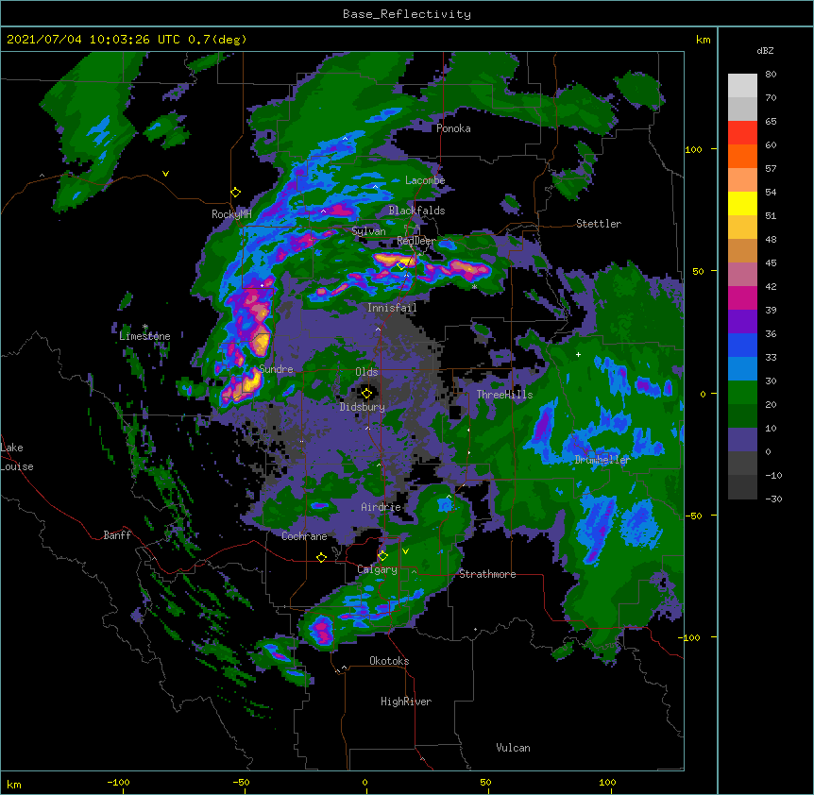The width and height of the screenshot is (814, 795).
Task: Click the Olds town label
Action: (x=366, y=372)
